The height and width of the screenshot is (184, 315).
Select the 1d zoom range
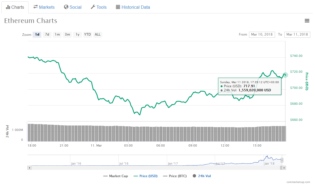point(37,34)
